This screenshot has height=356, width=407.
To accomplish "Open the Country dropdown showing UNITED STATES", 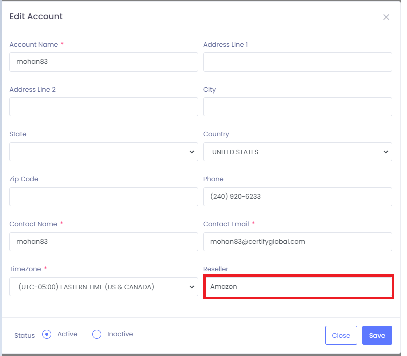I will tap(298, 152).
